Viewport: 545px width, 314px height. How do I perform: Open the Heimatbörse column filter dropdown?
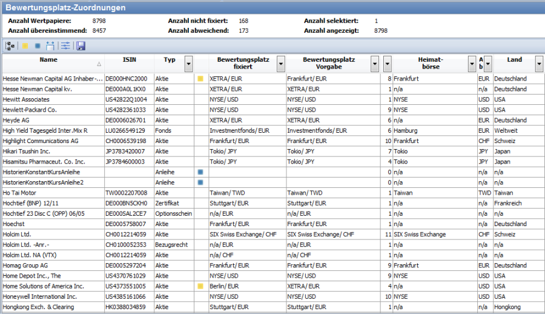tap(472, 64)
